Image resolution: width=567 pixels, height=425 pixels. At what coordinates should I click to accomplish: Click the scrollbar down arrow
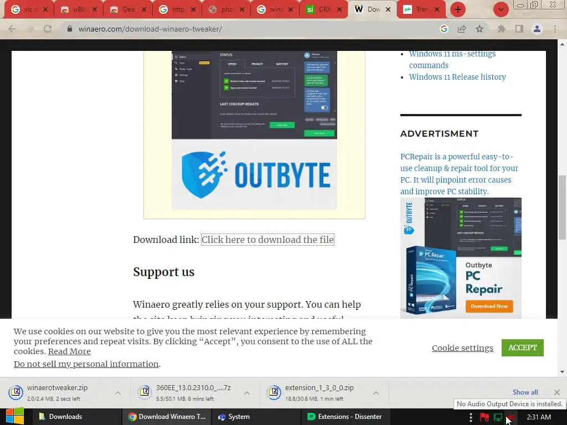tap(562, 372)
